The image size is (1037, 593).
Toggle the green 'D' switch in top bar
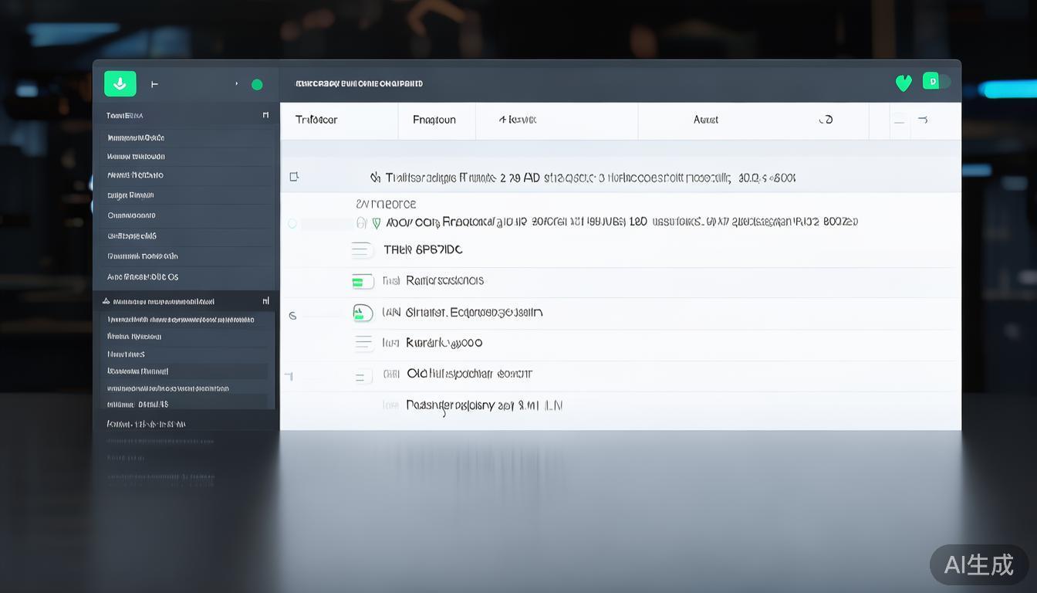937,81
